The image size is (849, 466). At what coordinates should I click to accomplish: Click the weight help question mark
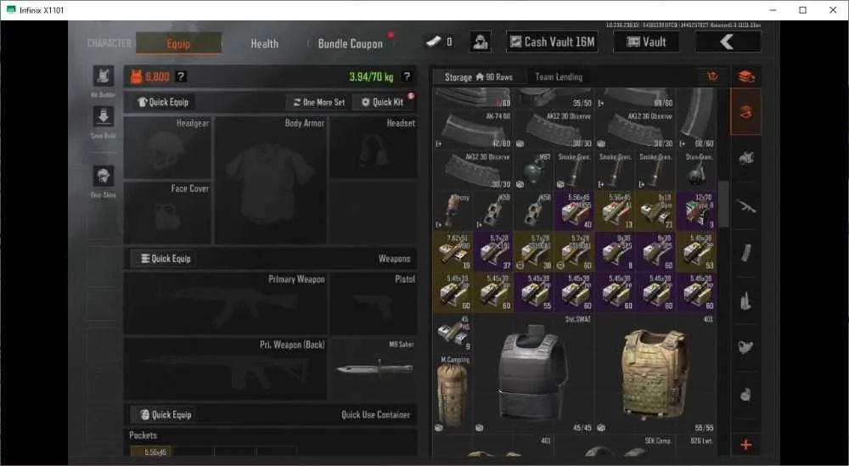407,77
